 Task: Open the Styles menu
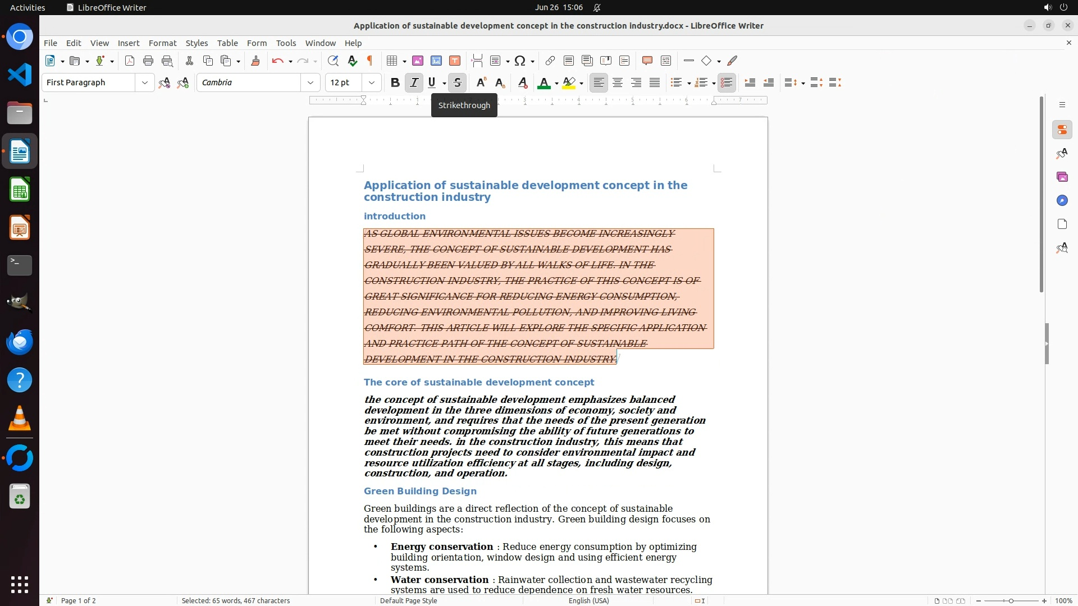(197, 43)
